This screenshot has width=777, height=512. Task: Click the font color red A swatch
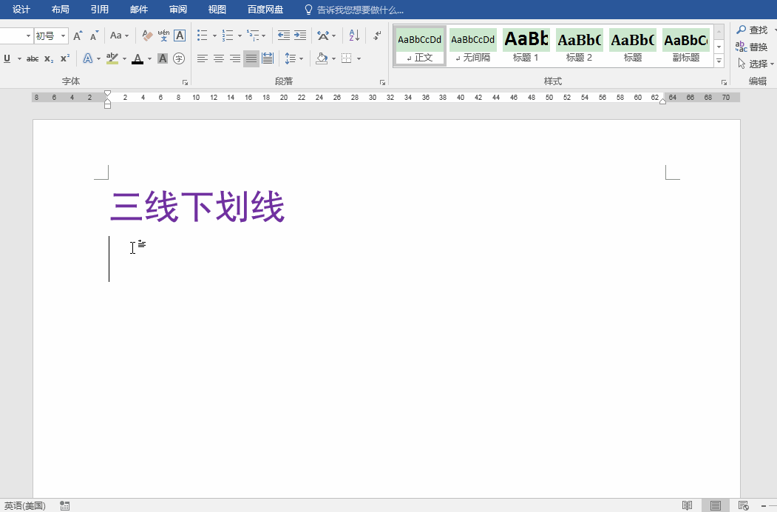137,58
